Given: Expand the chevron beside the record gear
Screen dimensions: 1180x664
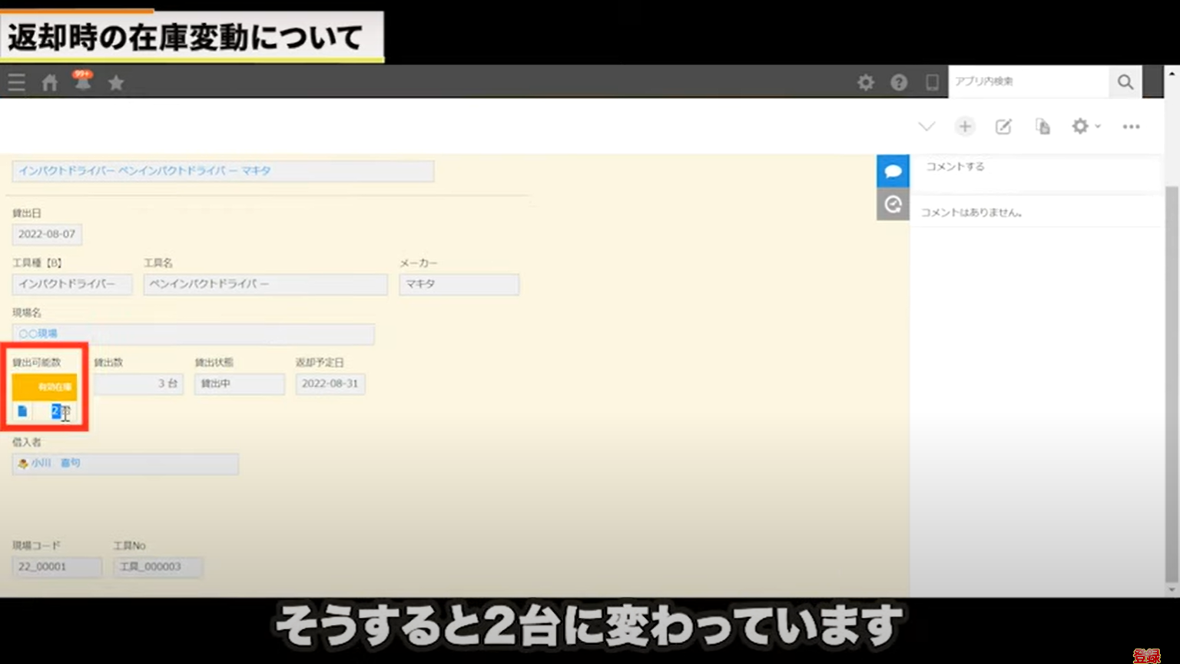Looking at the screenshot, I should click(1097, 126).
